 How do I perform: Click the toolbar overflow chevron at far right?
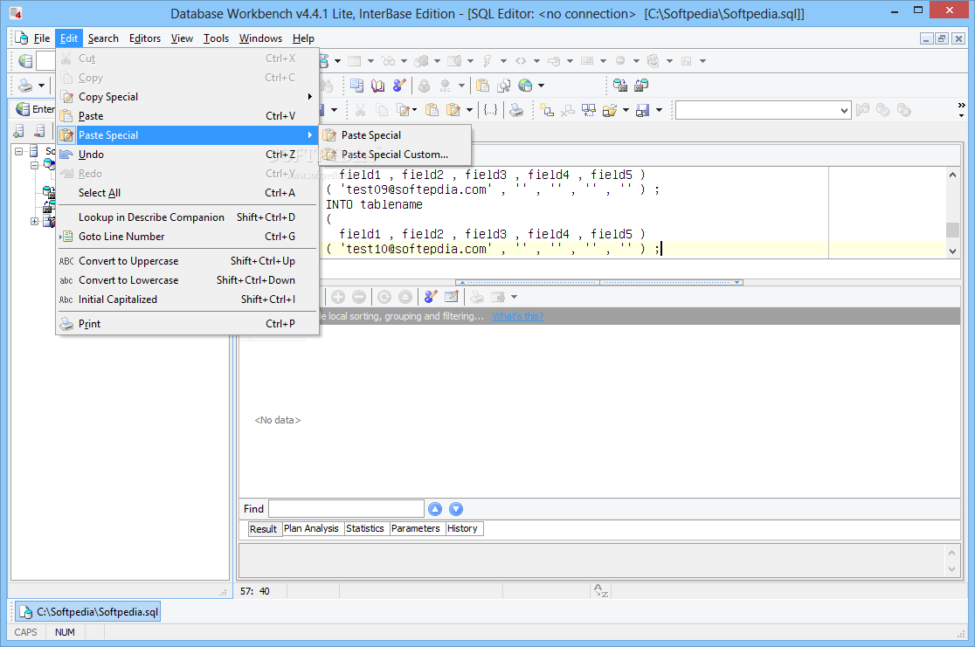[961, 110]
